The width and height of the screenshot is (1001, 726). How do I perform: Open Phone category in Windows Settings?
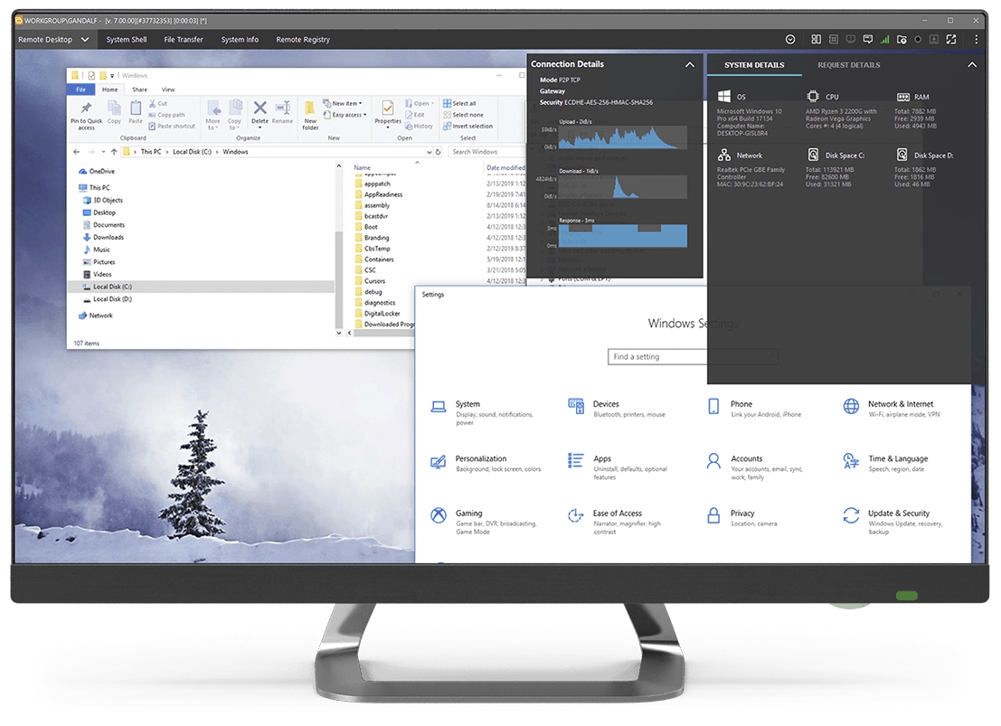tap(754, 409)
